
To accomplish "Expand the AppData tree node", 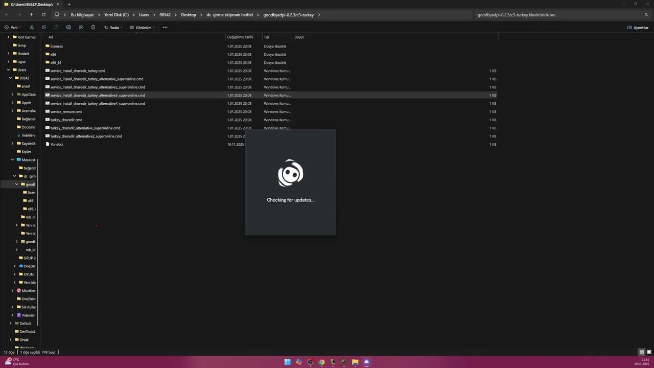I will click(x=12, y=95).
